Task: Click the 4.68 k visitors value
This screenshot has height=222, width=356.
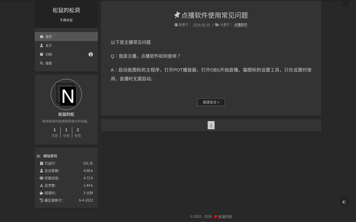Action: pos(88,170)
